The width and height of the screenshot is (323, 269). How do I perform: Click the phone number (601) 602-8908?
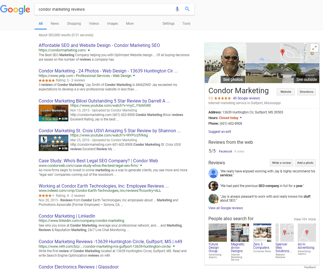(231, 124)
